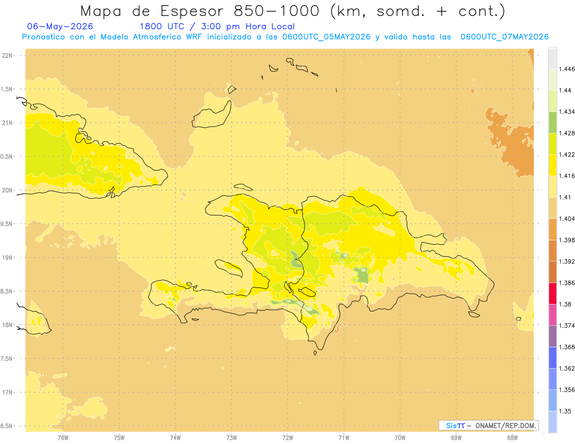575x444 pixels.
Task: Click the 68W longitude axis label
Action: pos(512,437)
